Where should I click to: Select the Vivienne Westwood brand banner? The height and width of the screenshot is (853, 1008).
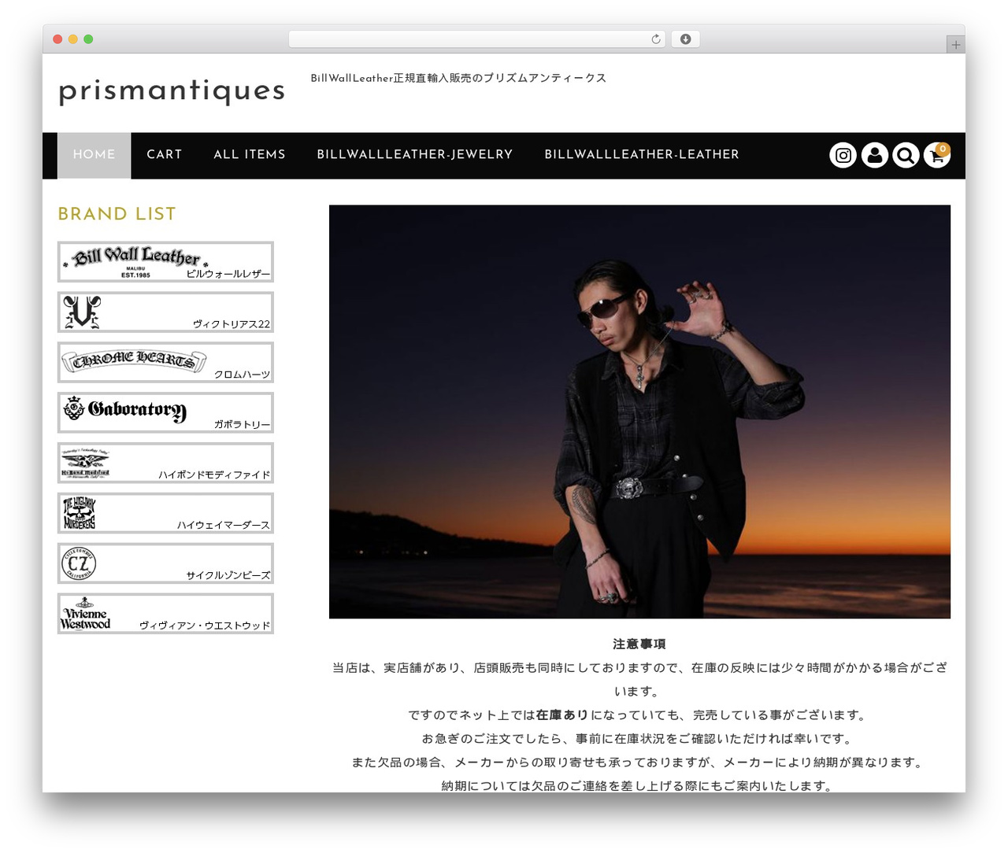click(x=165, y=614)
